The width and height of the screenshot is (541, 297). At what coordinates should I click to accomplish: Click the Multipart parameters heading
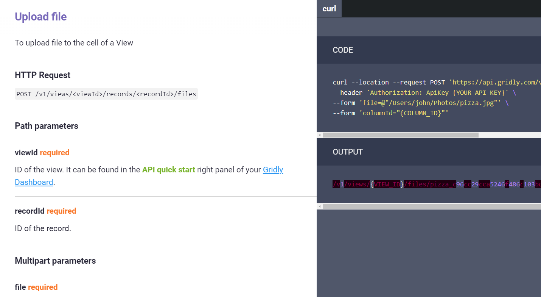[55, 261]
